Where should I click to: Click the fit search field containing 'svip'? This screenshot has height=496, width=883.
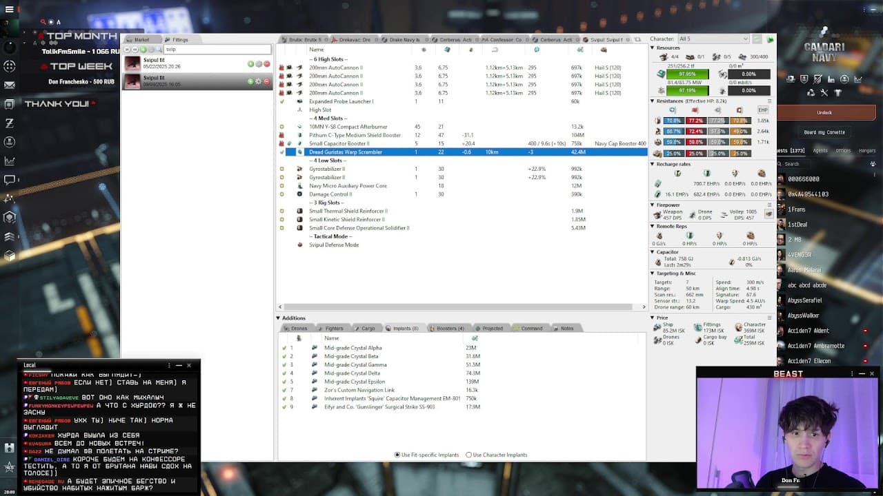[x=217, y=50]
